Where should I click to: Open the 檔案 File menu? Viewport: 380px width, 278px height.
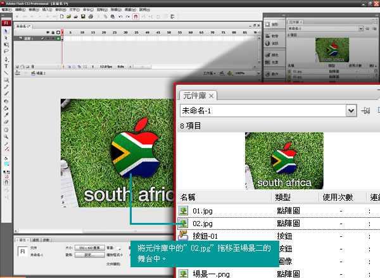[x=6, y=9]
